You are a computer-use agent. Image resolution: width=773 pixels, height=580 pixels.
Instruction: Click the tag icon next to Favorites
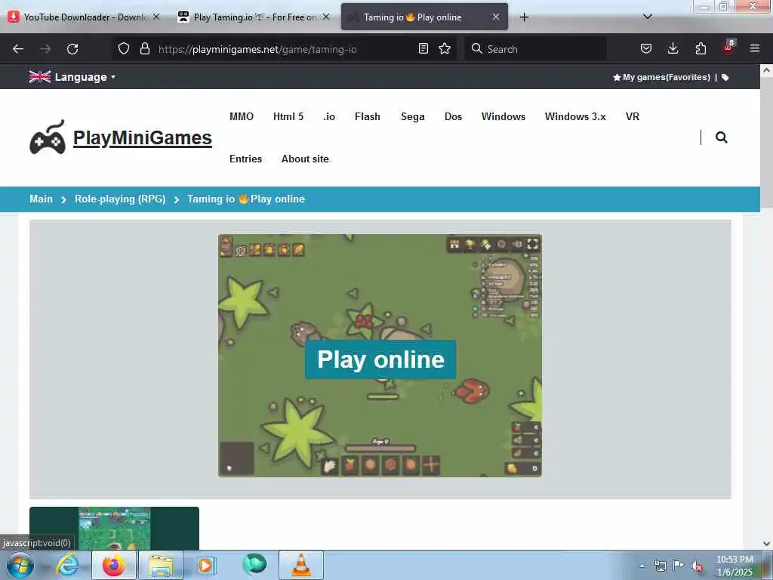(725, 77)
